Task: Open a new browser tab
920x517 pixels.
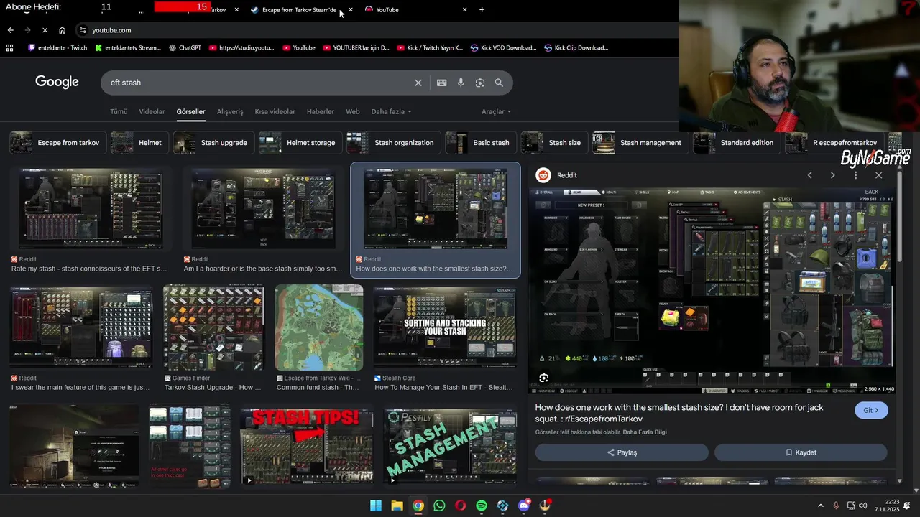Action: 482,10
